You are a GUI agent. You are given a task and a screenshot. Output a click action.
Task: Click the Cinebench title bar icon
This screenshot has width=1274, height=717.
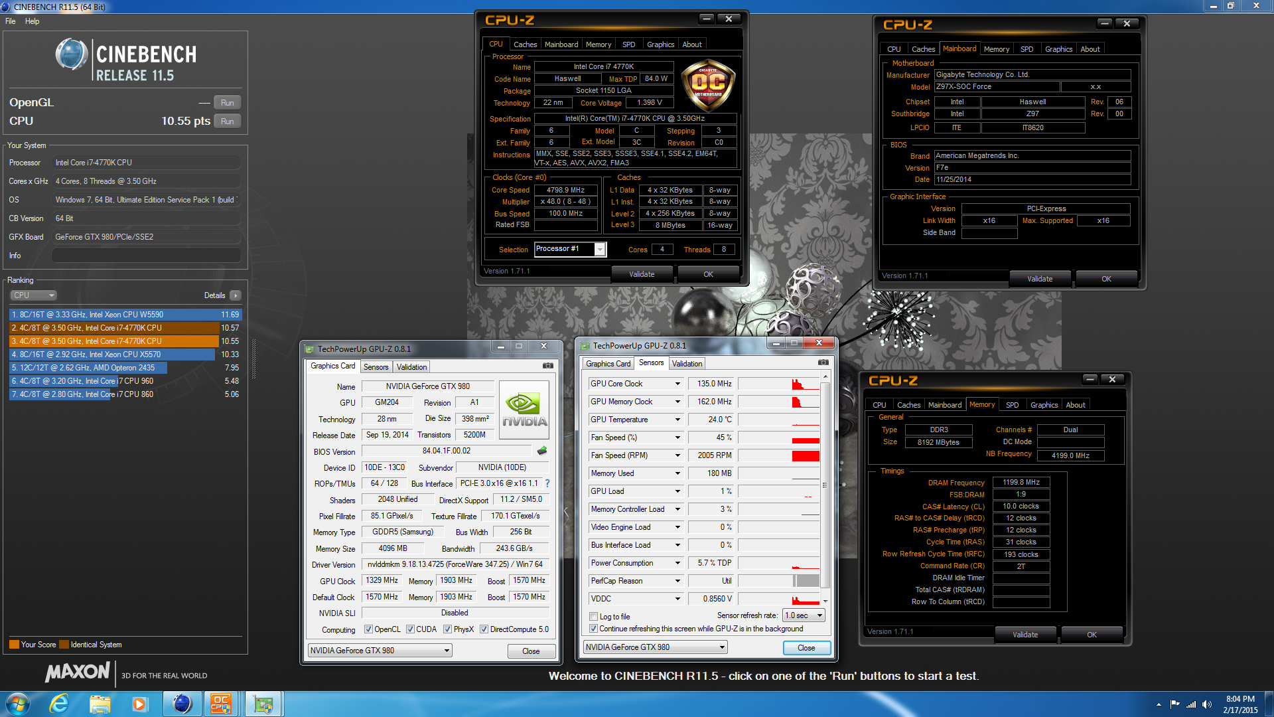tap(6, 7)
